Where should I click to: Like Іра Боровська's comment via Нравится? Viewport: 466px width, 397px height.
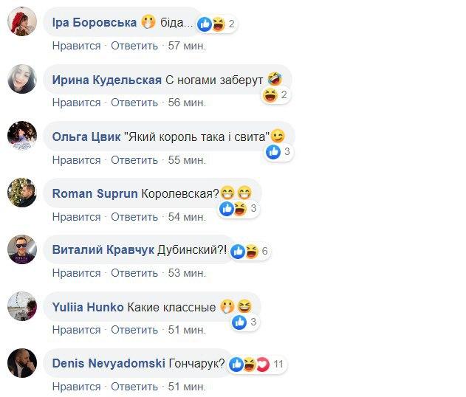click(x=76, y=46)
